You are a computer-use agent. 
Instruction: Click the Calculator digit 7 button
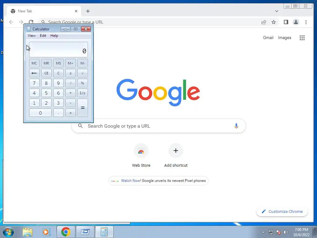point(34,83)
